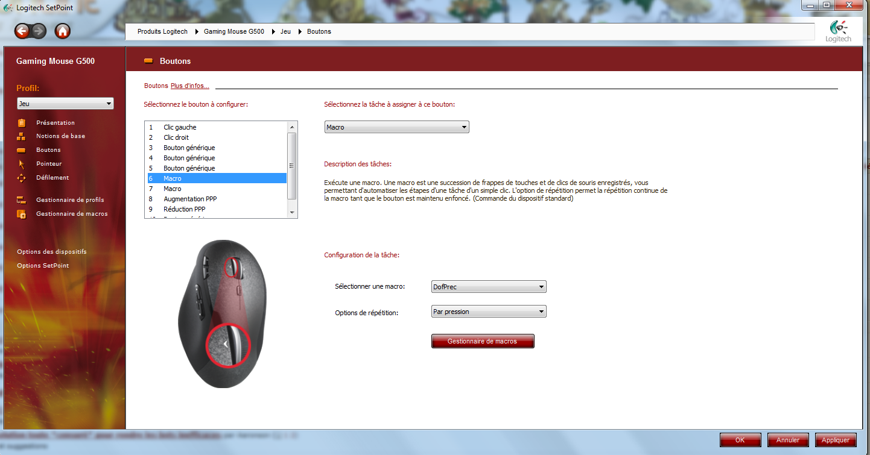Open Gestionnaire de macros in sidebar

pos(72,214)
